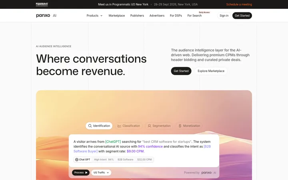Screen dimensions: 288x180
Task: Click the dollar icon in Monetization tab
Action: 180,126
